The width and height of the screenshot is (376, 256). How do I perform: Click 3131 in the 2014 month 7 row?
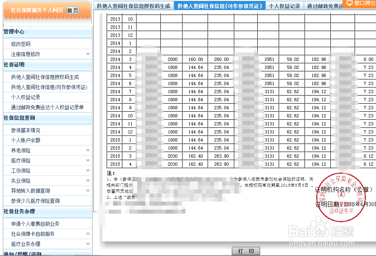[x=269, y=92]
